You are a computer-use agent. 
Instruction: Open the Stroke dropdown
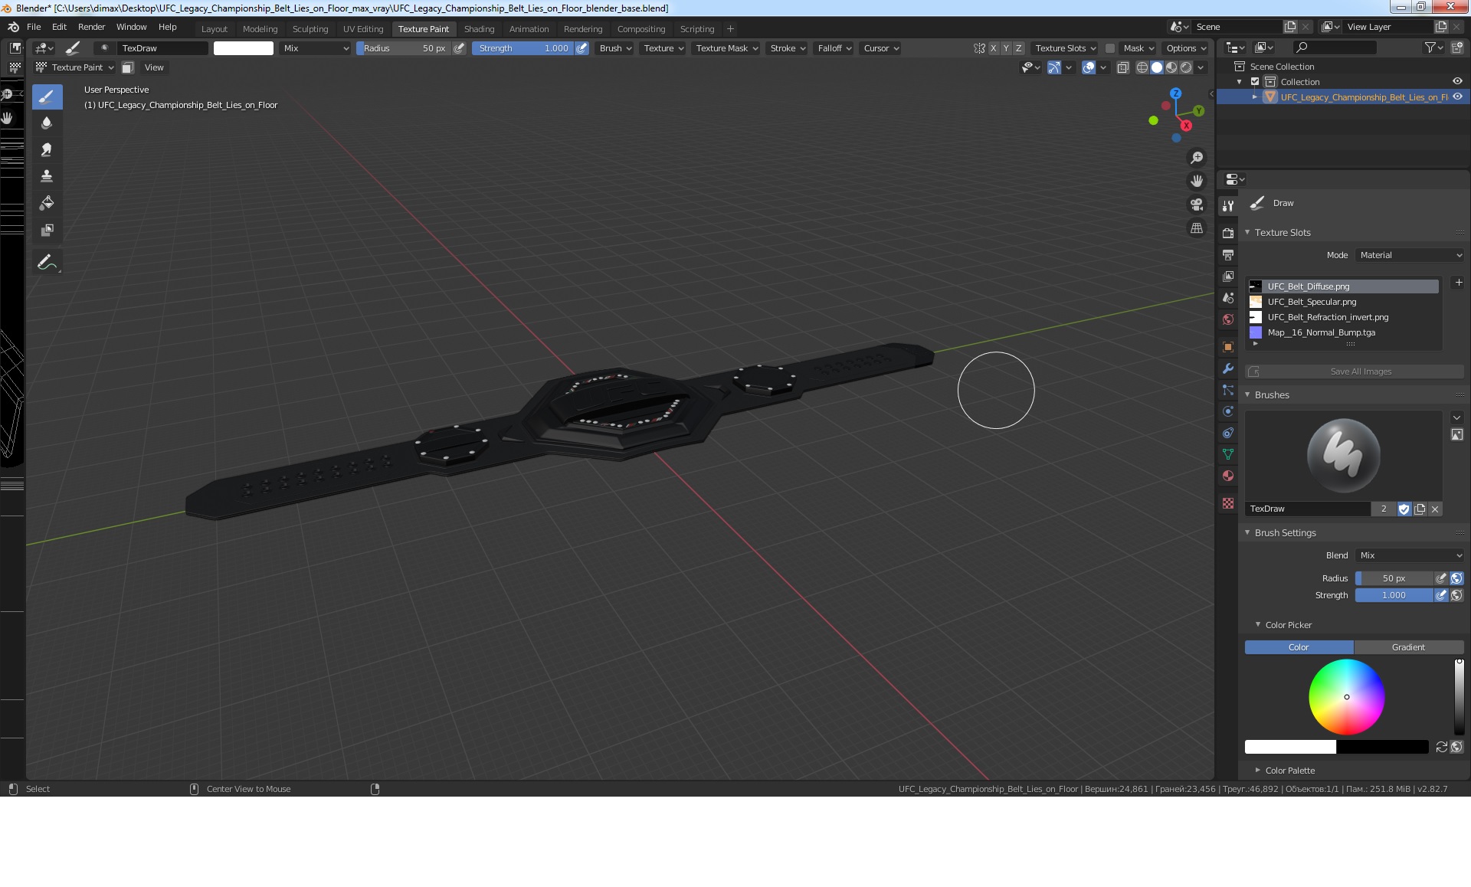click(x=788, y=48)
